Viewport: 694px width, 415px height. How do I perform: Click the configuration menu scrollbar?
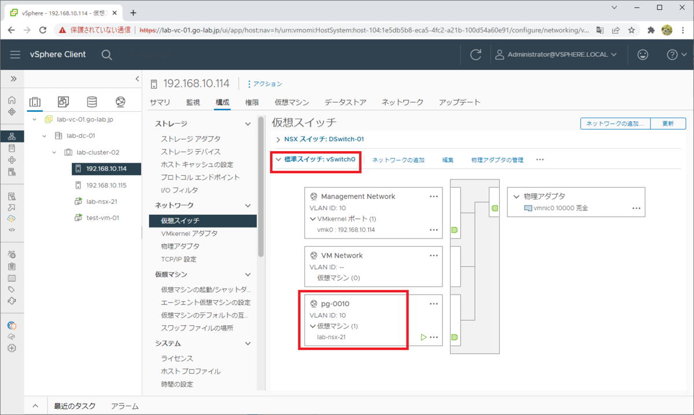click(x=261, y=186)
